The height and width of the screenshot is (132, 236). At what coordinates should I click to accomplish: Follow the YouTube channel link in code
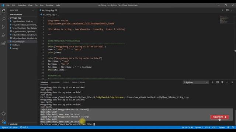pos(81,23)
